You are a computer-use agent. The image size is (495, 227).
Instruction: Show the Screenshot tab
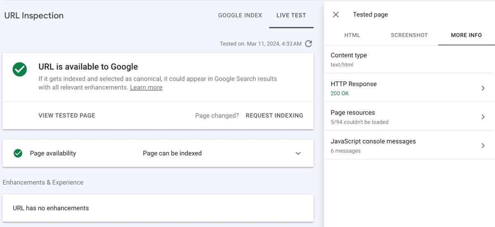pos(409,35)
